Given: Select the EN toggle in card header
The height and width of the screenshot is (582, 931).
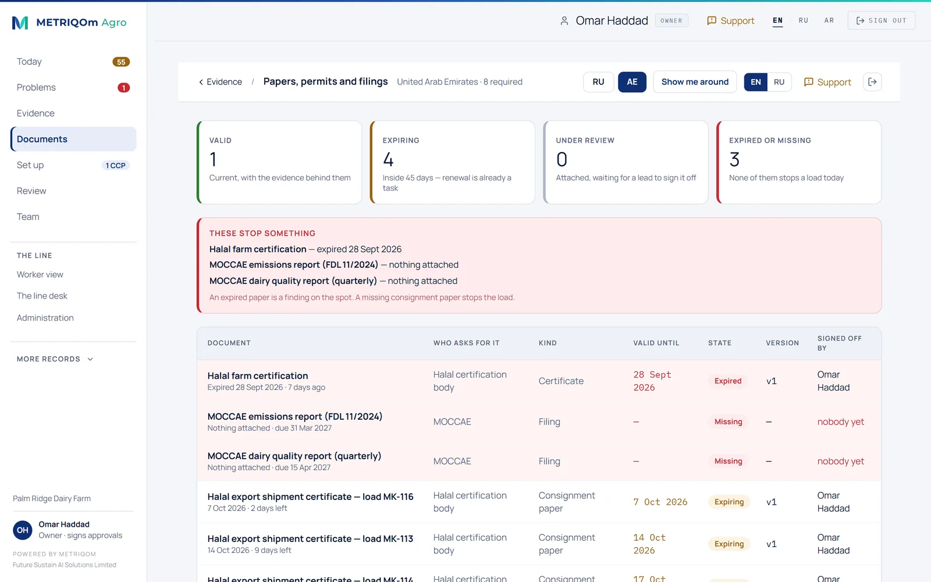Looking at the screenshot, I should [756, 82].
